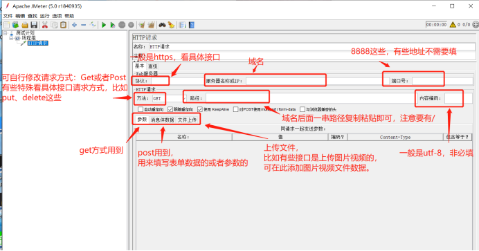Viewport: 479px width, 251px height.
Task: Click the Apache JMeter feather title icon
Action: 7,6
